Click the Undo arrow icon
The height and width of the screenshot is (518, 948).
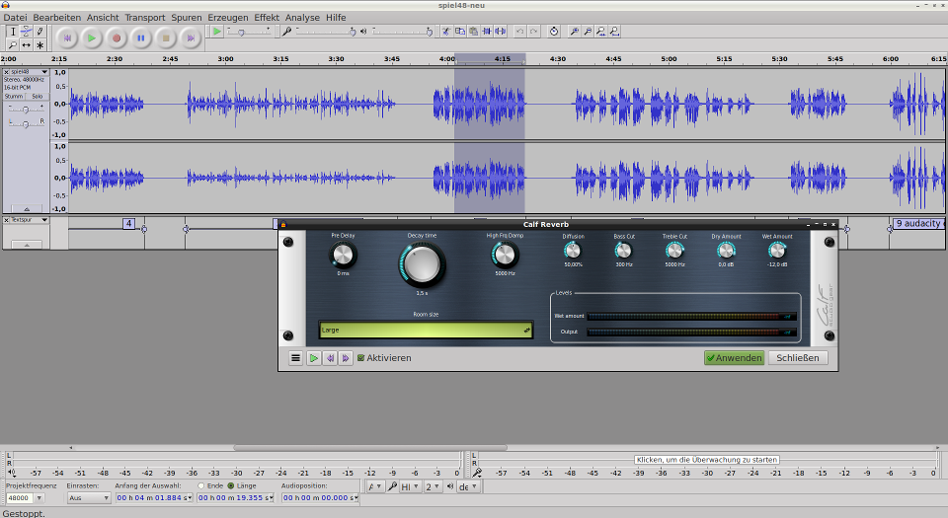[520, 32]
